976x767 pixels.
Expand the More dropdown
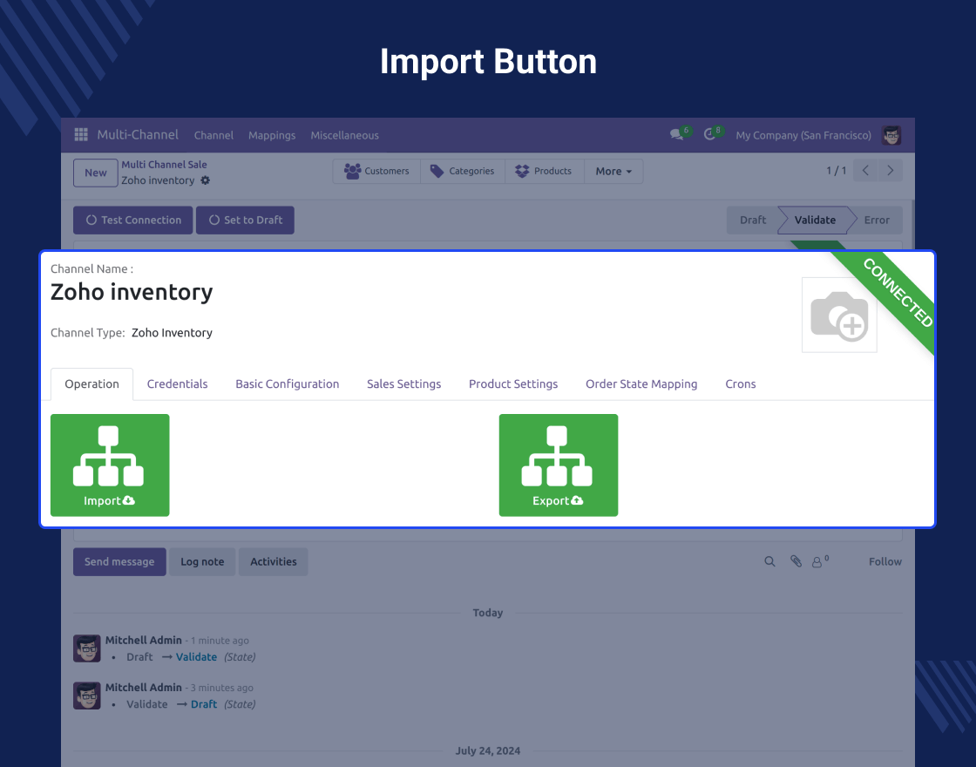pyautogui.click(x=613, y=171)
